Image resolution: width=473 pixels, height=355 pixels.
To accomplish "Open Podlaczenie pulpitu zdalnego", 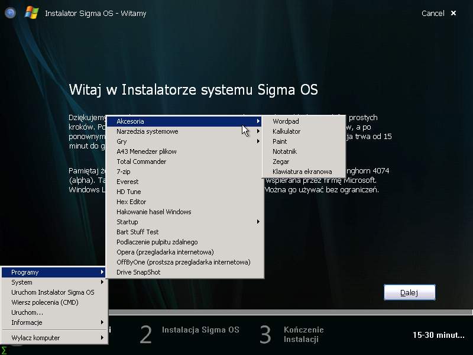I will coord(184,242).
